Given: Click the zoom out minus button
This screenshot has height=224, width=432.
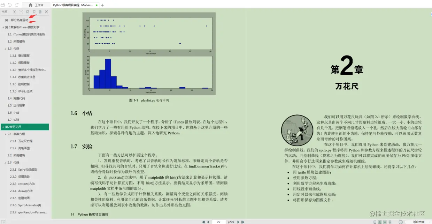Looking at the screenshot, I should (x=401, y=222).
